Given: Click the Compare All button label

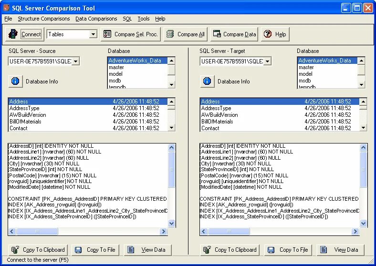Looking at the screenshot, I should click(x=191, y=34).
